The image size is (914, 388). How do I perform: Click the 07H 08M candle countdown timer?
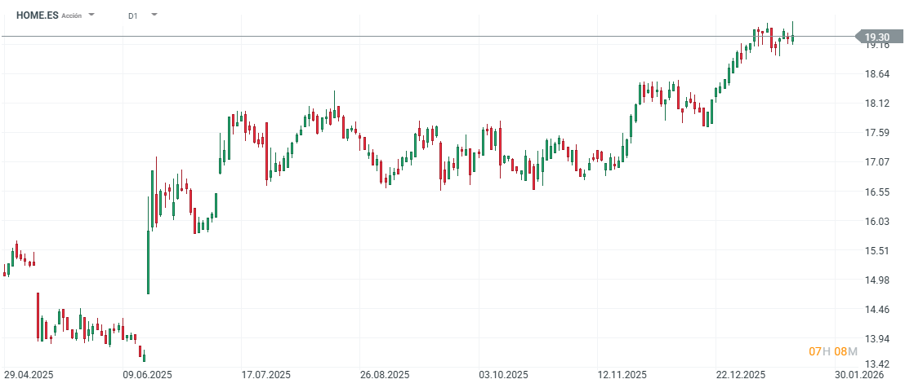pos(832,351)
